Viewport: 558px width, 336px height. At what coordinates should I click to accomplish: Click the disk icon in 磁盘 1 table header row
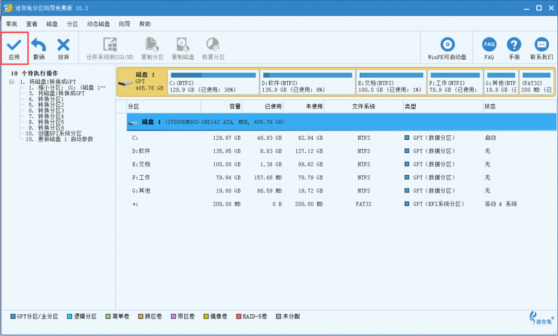pyautogui.click(x=134, y=123)
